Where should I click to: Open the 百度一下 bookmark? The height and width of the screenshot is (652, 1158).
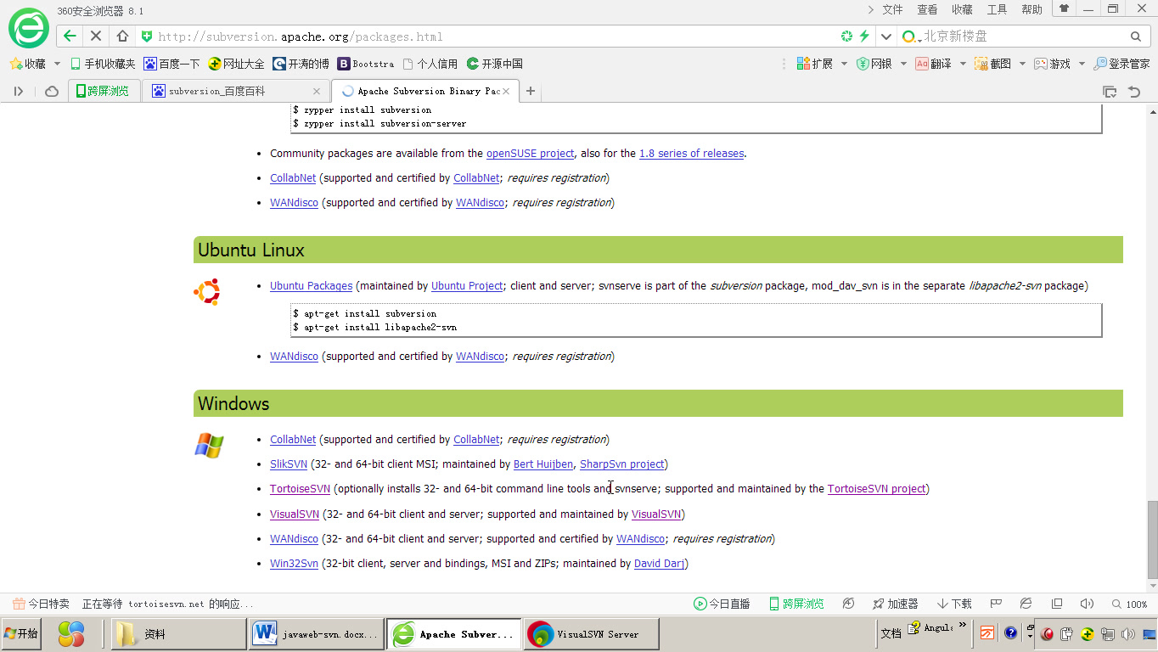point(172,64)
